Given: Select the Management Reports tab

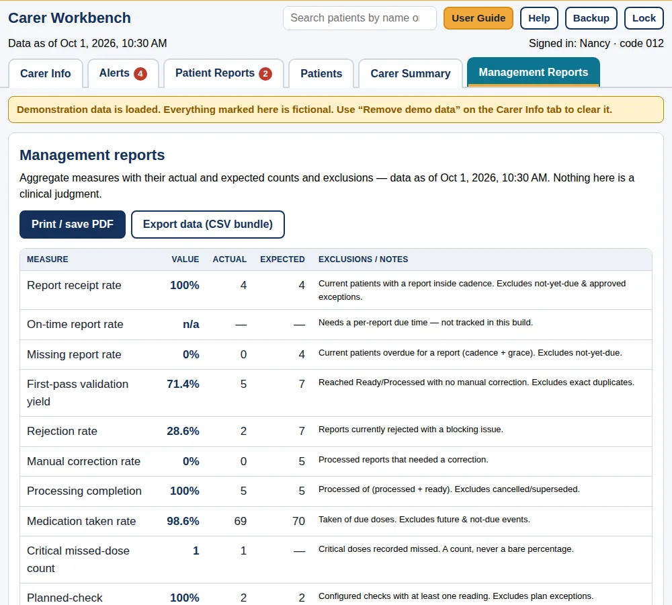Looking at the screenshot, I should tap(533, 72).
